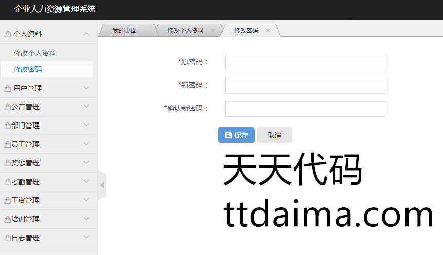Click the 取消 button
This screenshot has width=443, height=255.
pyautogui.click(x=274, y=135)
